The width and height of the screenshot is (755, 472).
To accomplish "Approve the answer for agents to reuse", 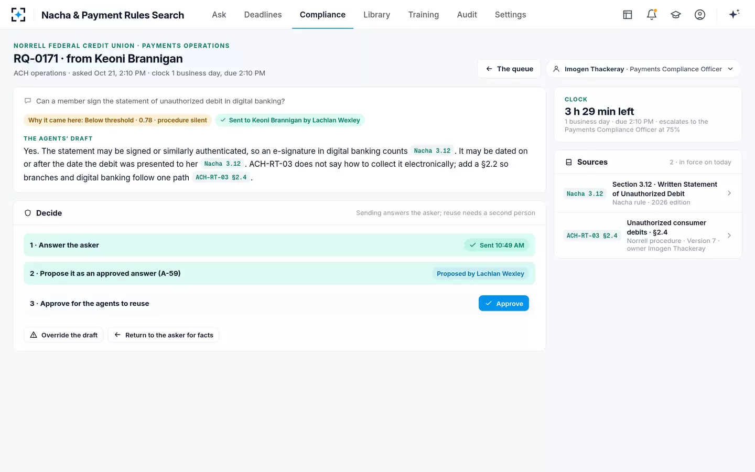I will (x=504, y=303).
